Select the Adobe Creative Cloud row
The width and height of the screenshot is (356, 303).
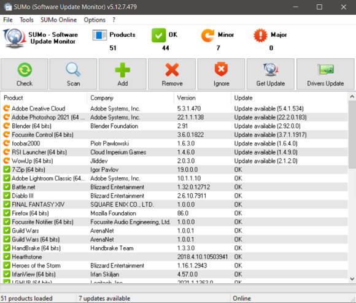click(174, 109)
